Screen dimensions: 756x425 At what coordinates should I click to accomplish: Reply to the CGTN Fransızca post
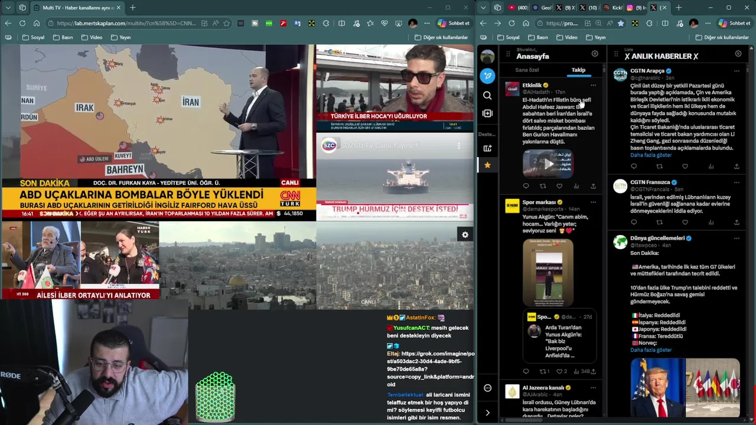tap(634, 223)
